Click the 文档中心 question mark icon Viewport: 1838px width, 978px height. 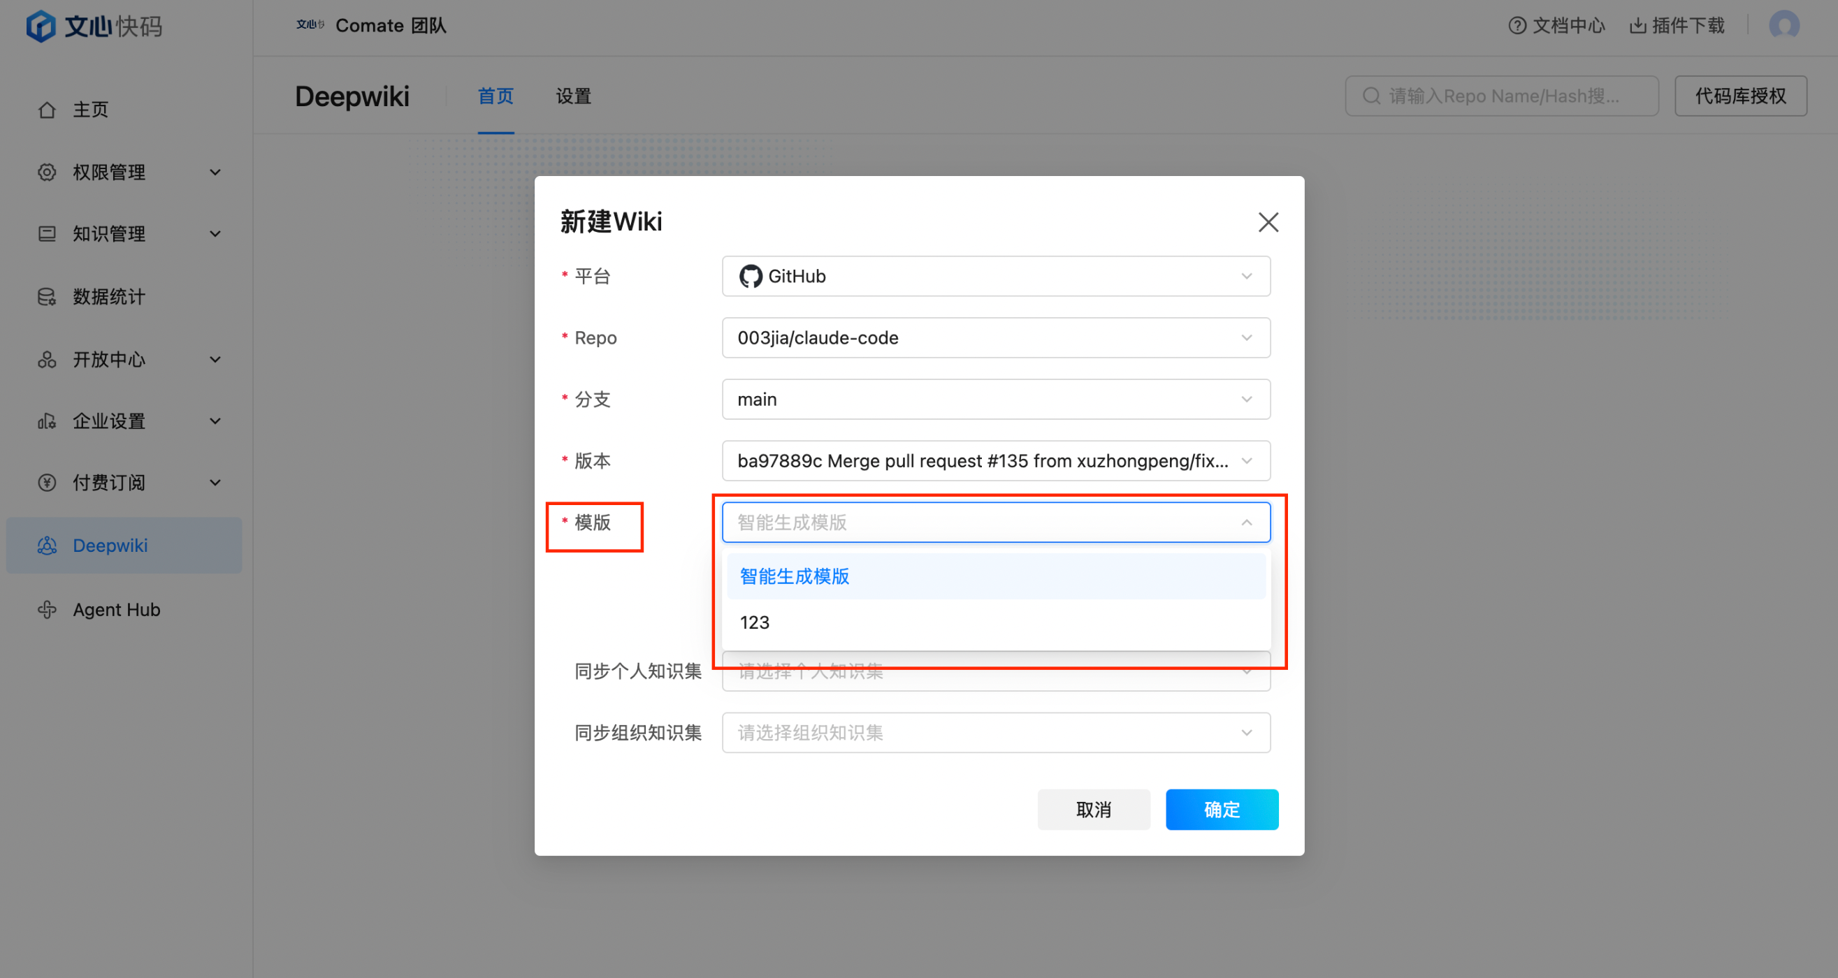(x=1518, y=26)
